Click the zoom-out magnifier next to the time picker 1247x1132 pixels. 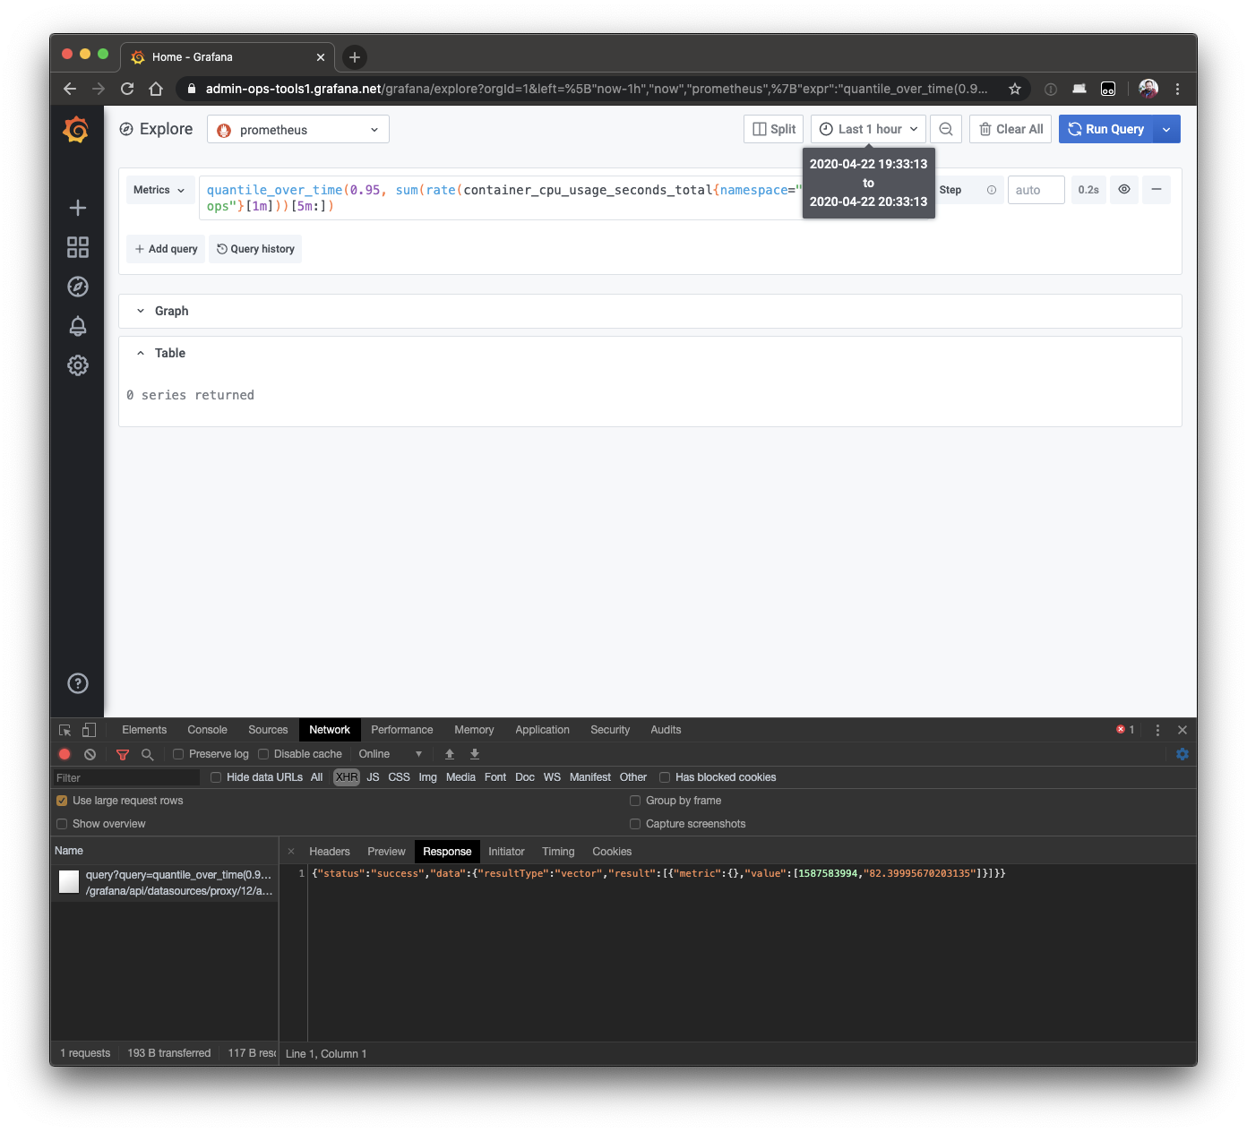pos(946,128)
